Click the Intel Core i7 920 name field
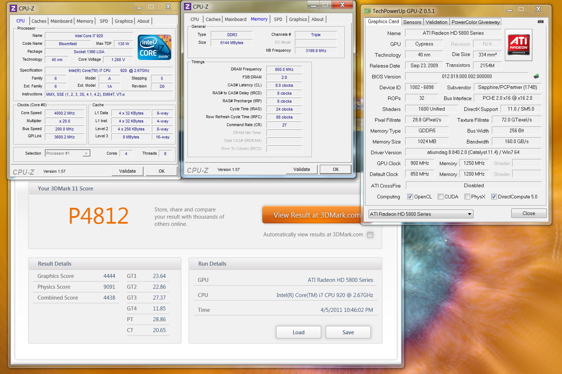 [89, 36]
